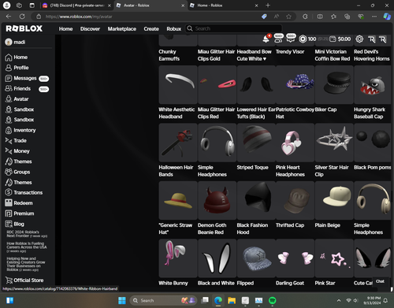Open the madi user profile link
The height and width of the screenshot is (308, 394).
(16, 42)
